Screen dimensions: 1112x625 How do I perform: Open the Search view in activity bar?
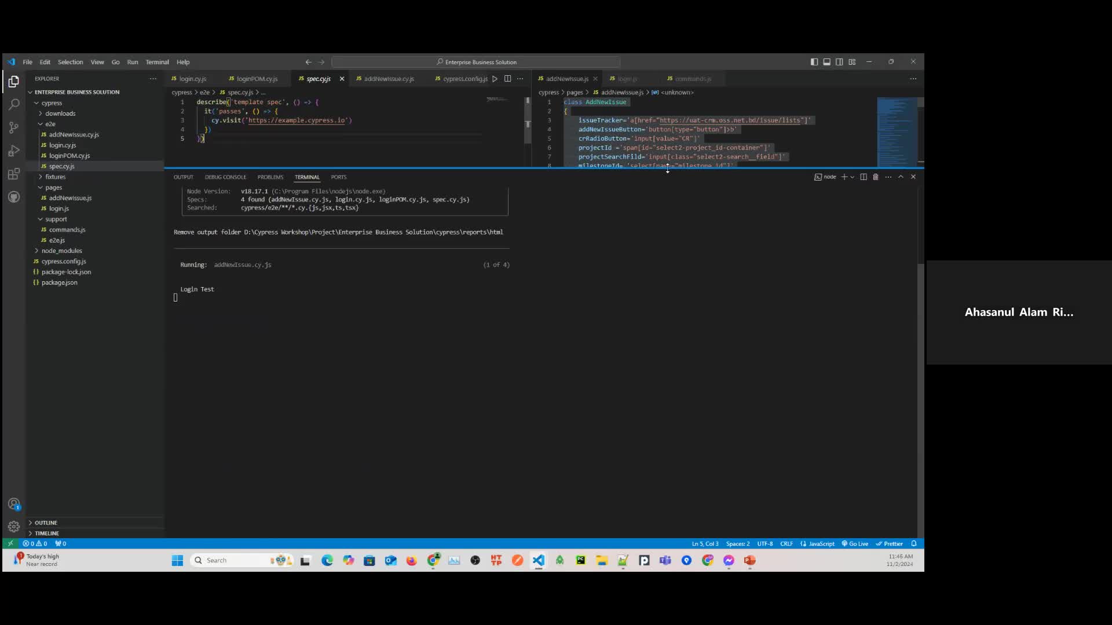pos(13,105)
